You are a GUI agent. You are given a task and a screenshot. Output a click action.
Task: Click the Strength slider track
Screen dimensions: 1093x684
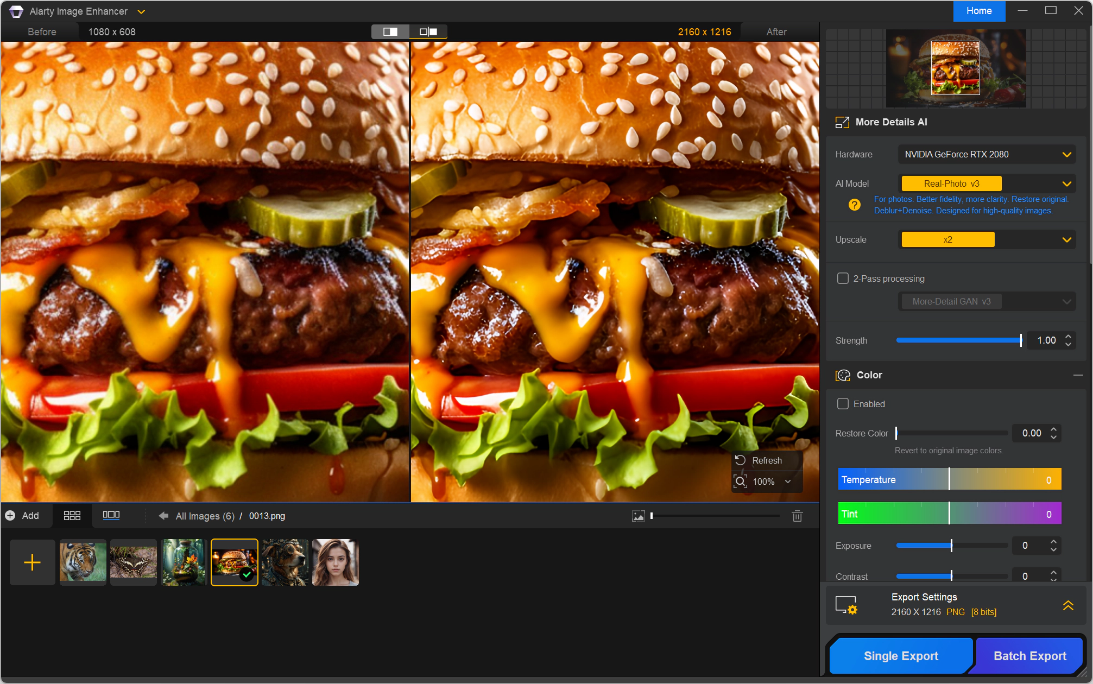tap(958, 340)
